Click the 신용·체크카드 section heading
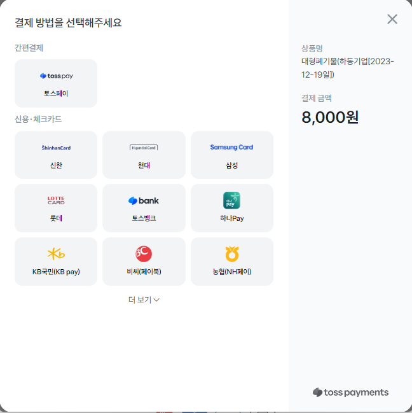 [38, 119]
